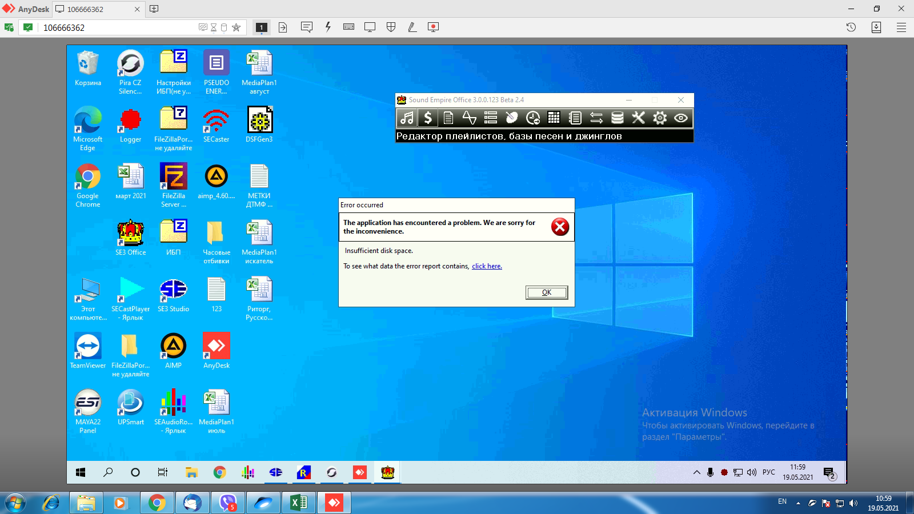Follow the 'click here' error report link
This screenshot has width=914, height=514.
(487, 266)
